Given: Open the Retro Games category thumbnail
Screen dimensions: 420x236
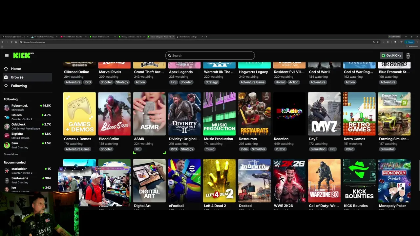Looking at the screenshot, I should point(359,114).
